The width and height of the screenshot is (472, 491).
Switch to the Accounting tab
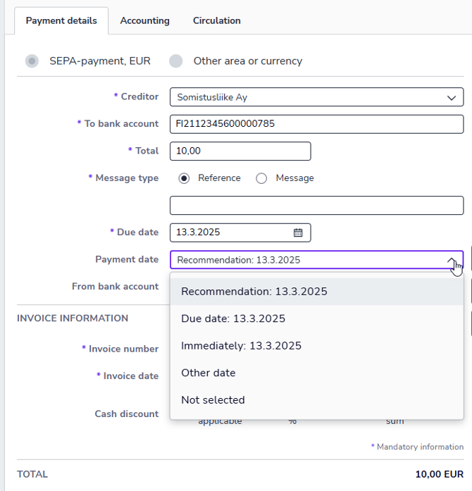(144, 20)
